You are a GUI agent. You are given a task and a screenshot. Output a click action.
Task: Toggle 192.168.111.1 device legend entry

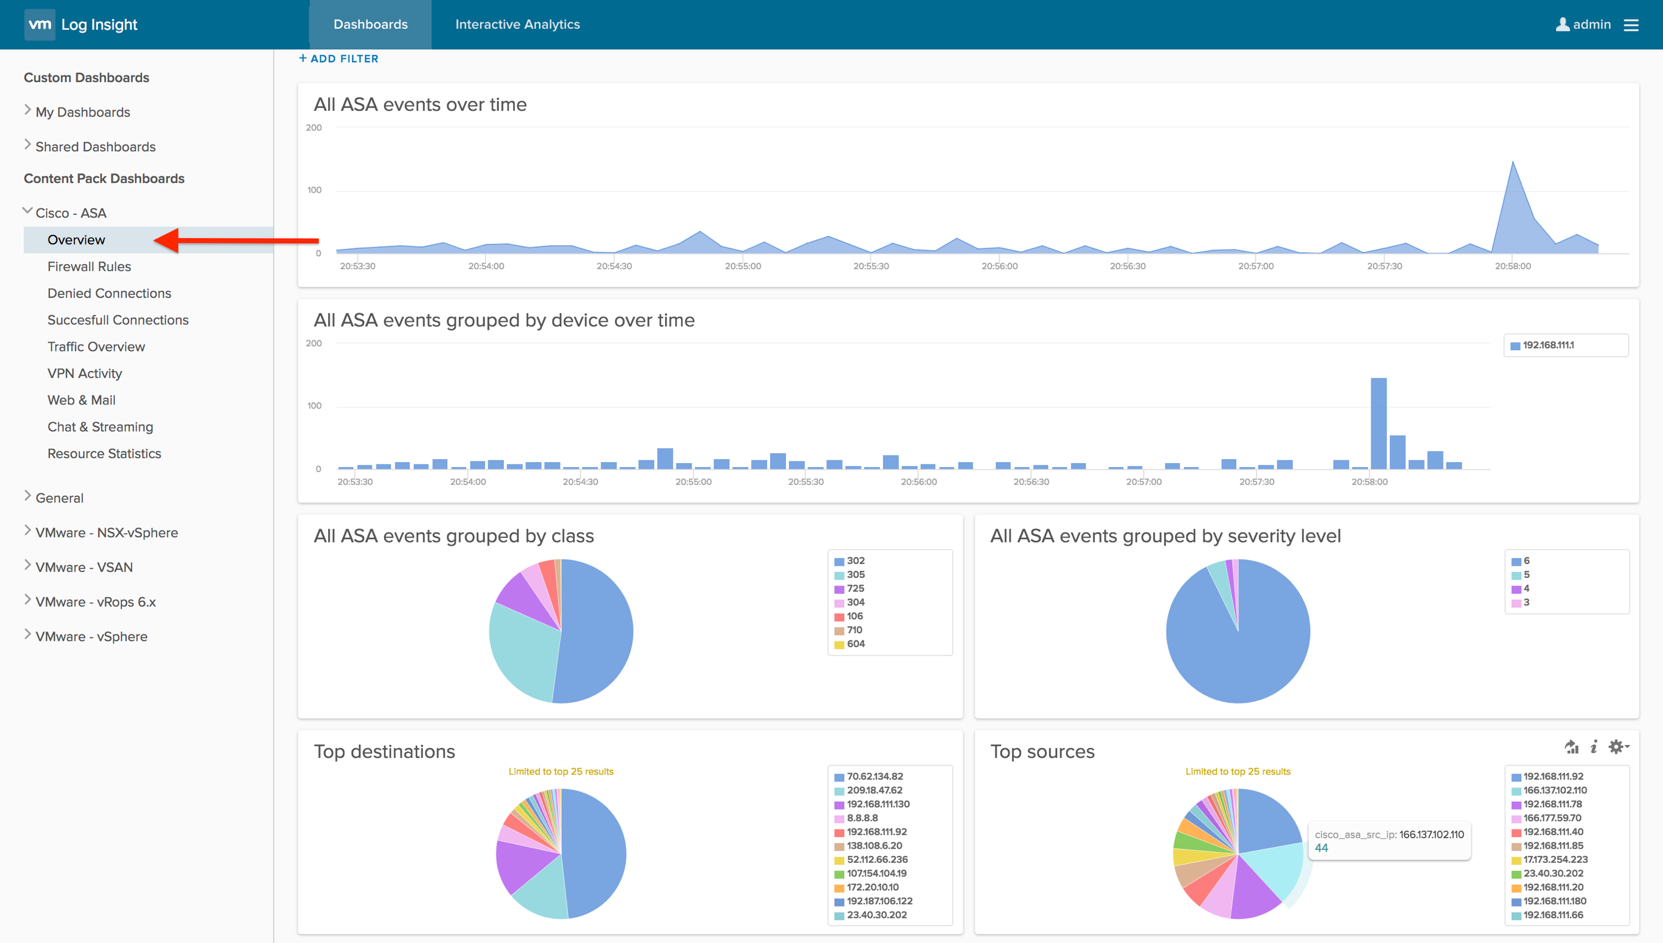[1547, 345]
